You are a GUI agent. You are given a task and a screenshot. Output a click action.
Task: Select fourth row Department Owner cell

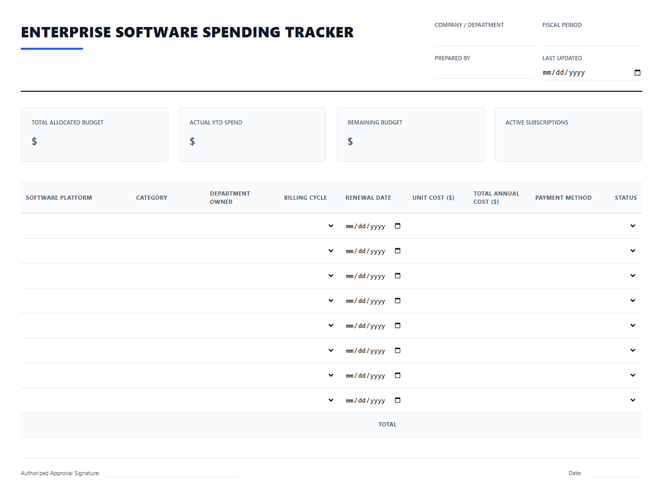[x=242, y=301]
